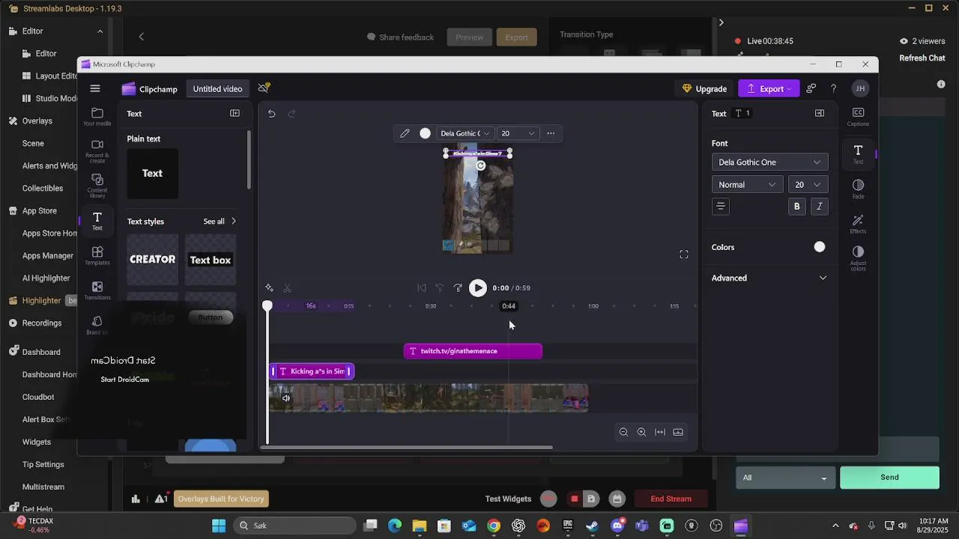Click Overlays Built for Victory banner
The width and height of the screenshot is (959, 539).
coord(221,499)
